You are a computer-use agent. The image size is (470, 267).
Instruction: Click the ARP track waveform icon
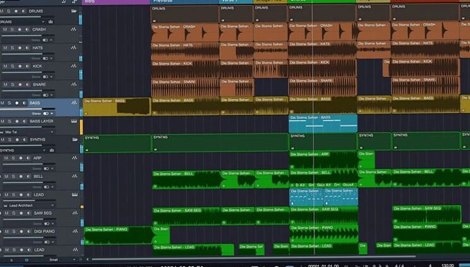[75, 158]
